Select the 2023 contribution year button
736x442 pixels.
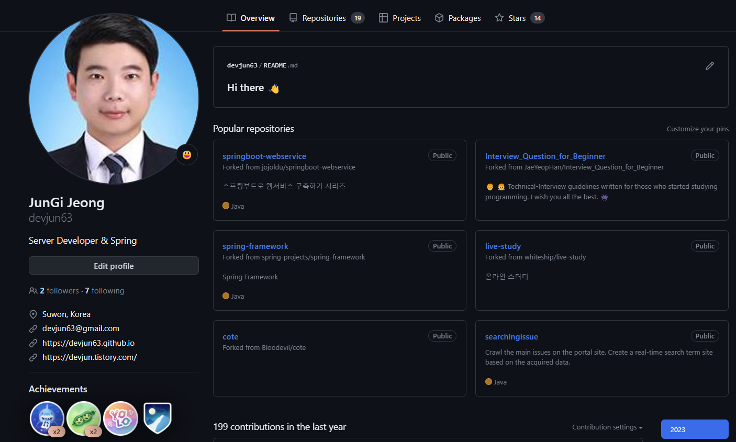click(x=695, y=429)
